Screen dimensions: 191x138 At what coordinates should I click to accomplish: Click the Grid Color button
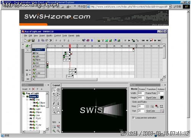[155, 111]
